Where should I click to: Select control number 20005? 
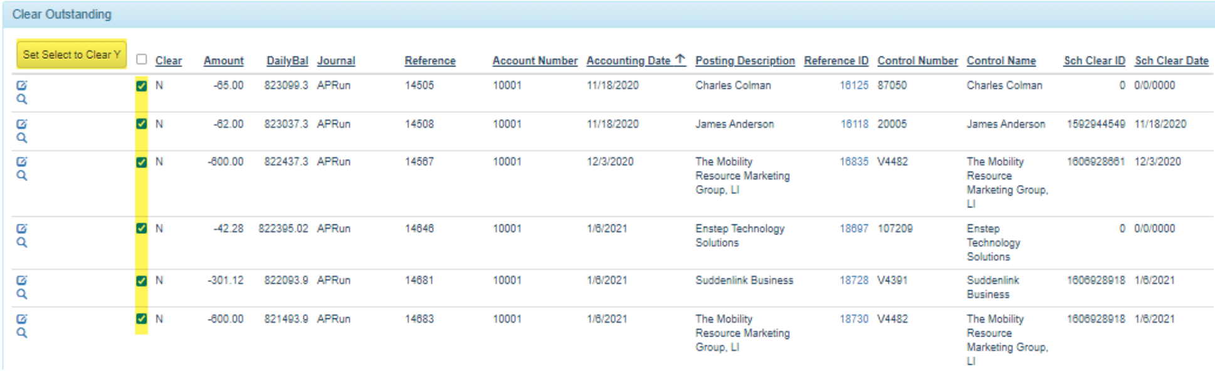(892, 124)
